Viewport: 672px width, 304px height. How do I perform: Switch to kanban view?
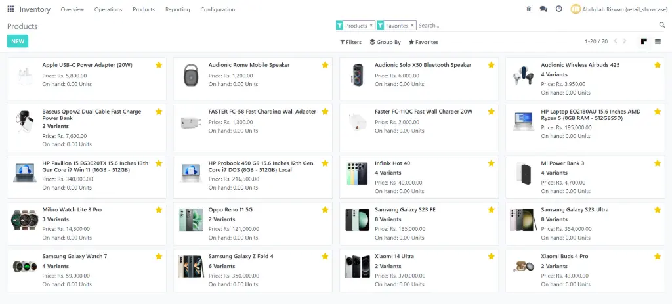644,41
